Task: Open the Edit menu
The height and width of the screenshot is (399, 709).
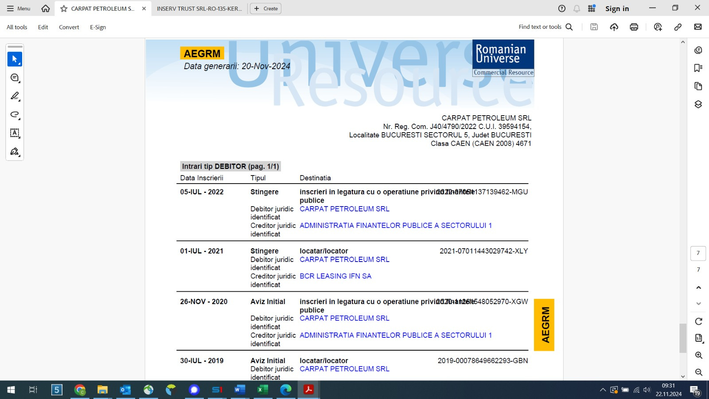Action: pyautogui.click(x=43, y=27)
